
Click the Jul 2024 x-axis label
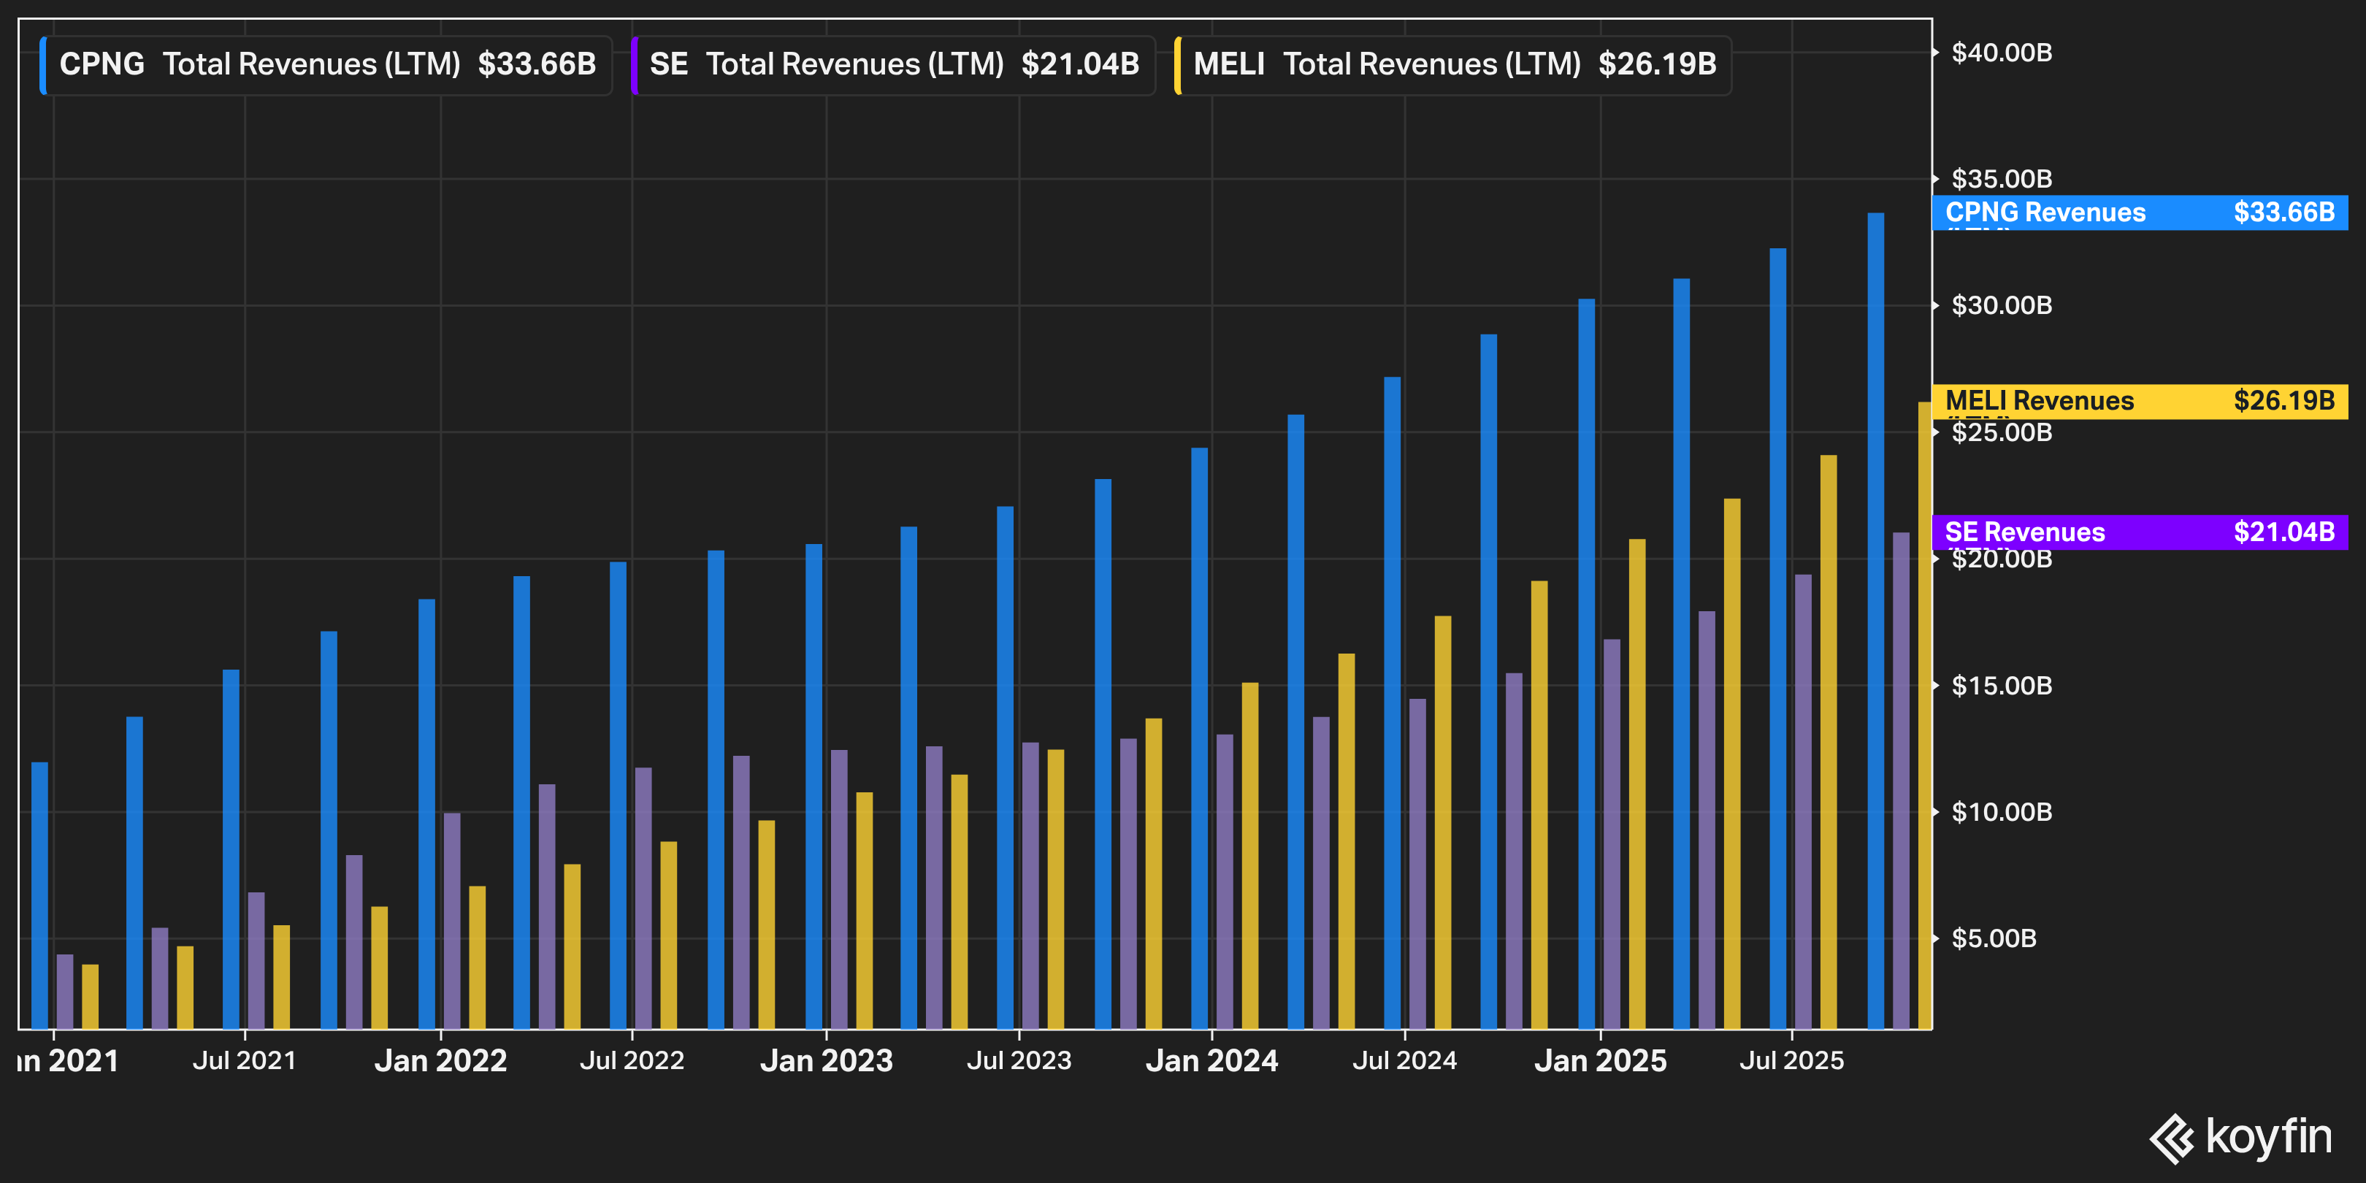pyautogui.click(x=1404, y=1061)
